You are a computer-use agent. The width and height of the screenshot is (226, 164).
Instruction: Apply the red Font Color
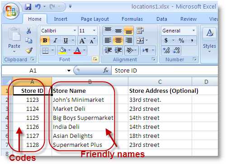(x=77, y=50)
